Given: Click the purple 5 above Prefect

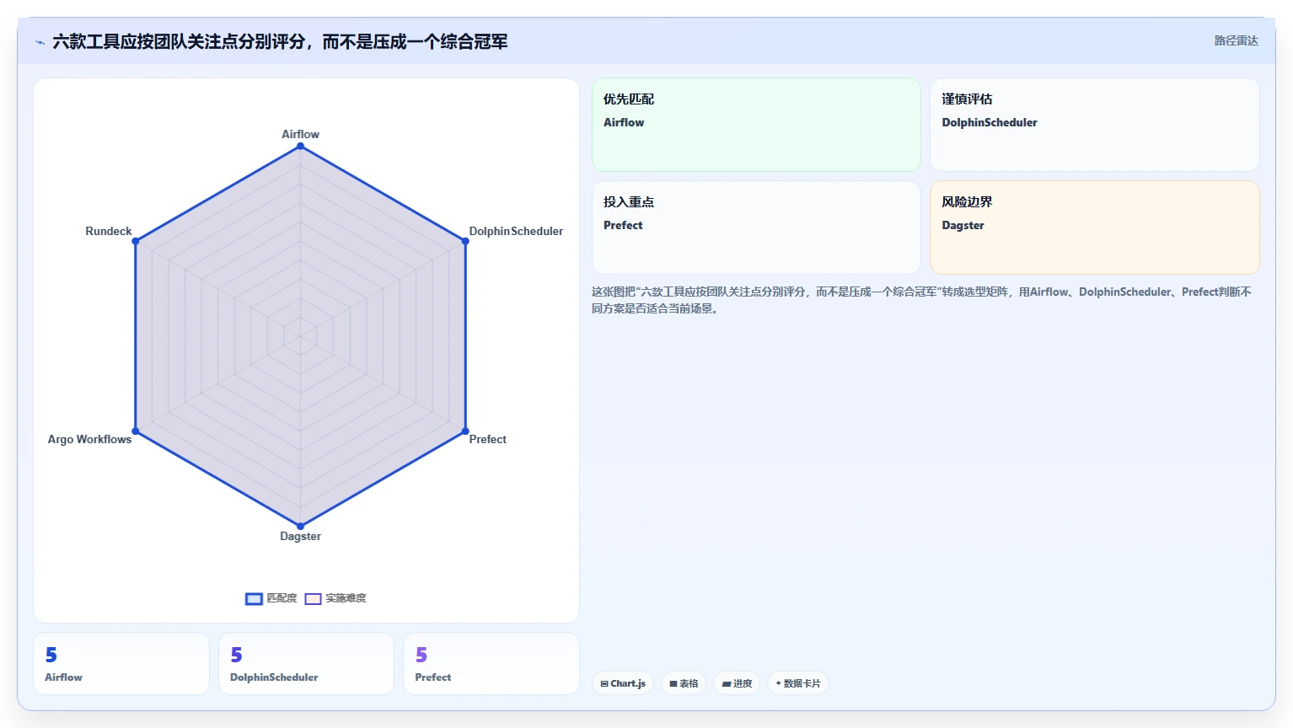Looking at the screenshot, I should coord(421,655).
